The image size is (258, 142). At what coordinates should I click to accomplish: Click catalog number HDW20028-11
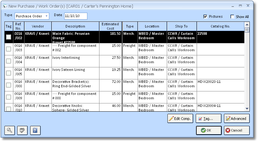tap(209, 82)
